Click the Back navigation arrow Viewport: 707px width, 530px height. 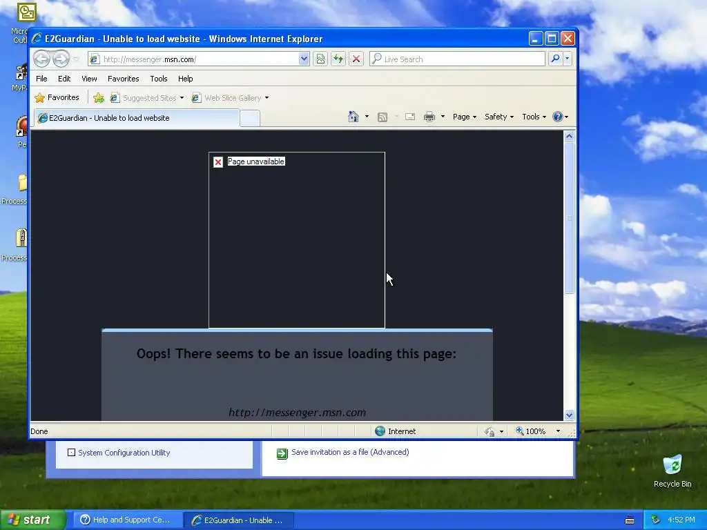(41, 59)
